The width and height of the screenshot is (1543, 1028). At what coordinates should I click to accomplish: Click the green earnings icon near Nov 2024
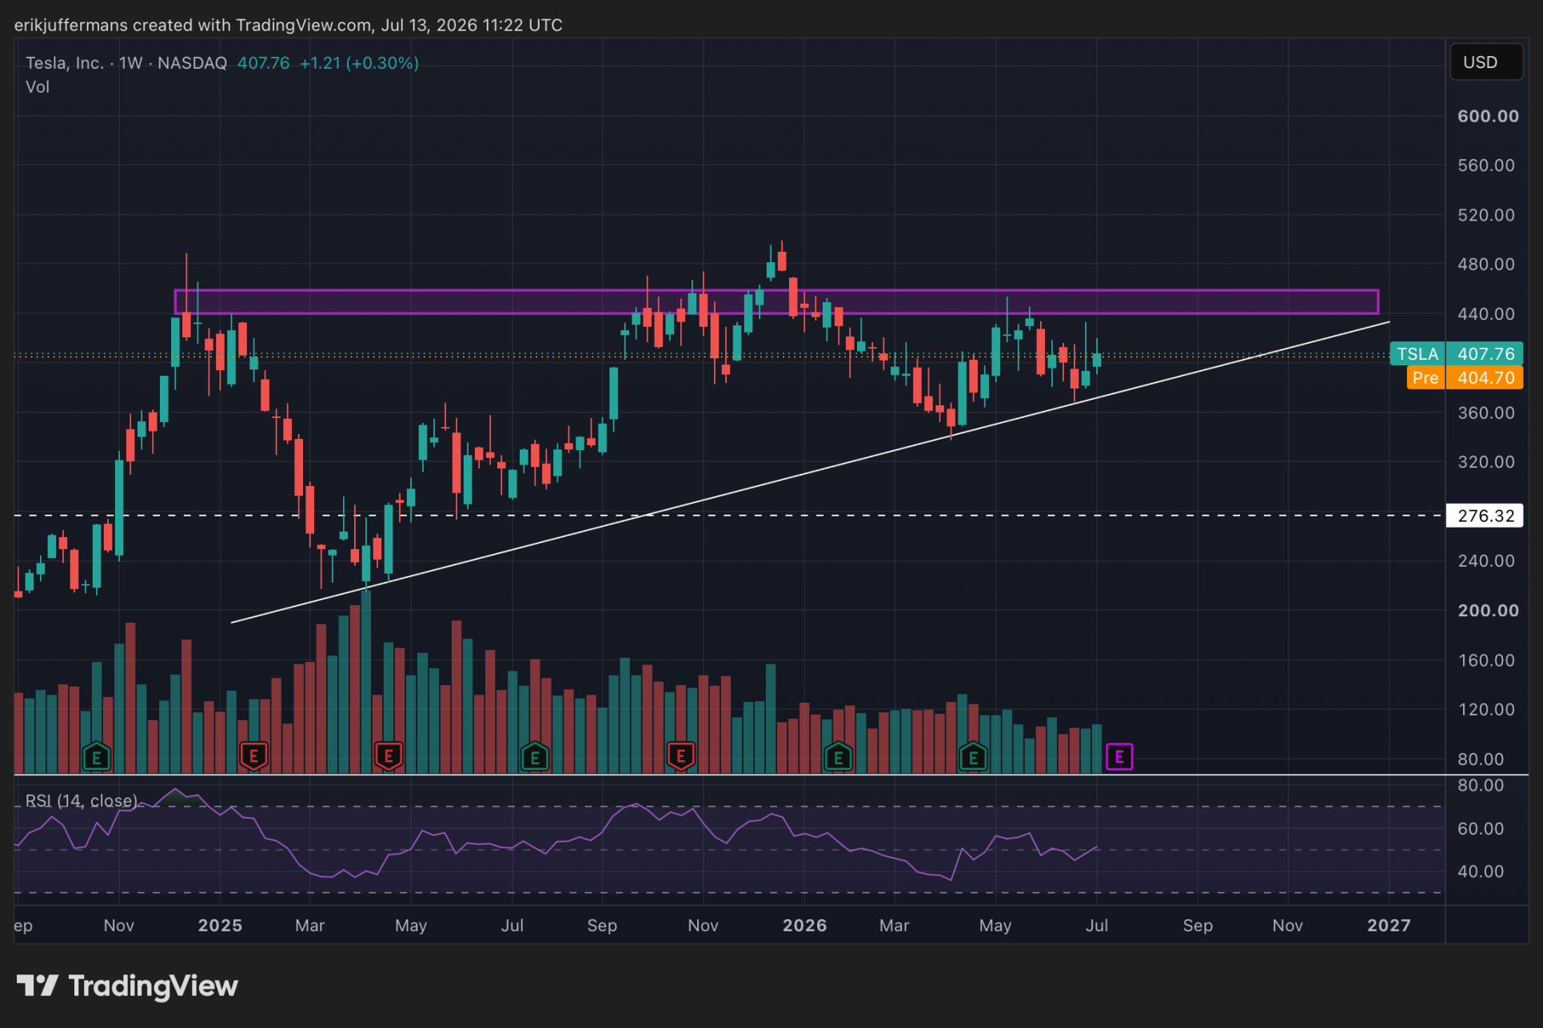coord(97,756)
